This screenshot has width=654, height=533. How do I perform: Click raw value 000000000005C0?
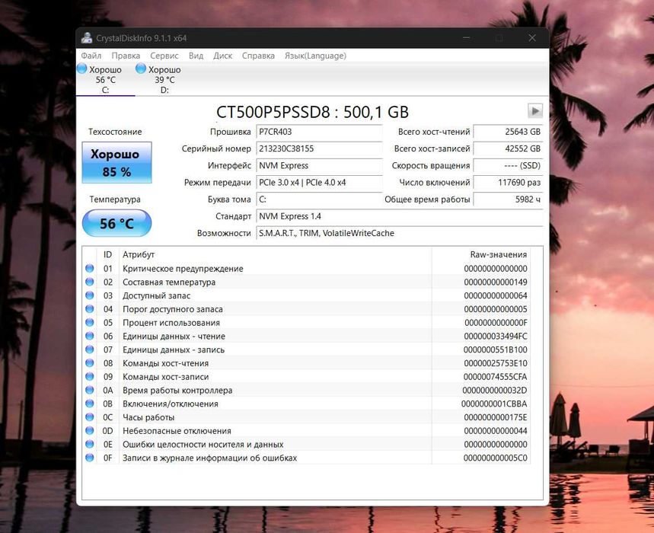[x=496, y=458]
